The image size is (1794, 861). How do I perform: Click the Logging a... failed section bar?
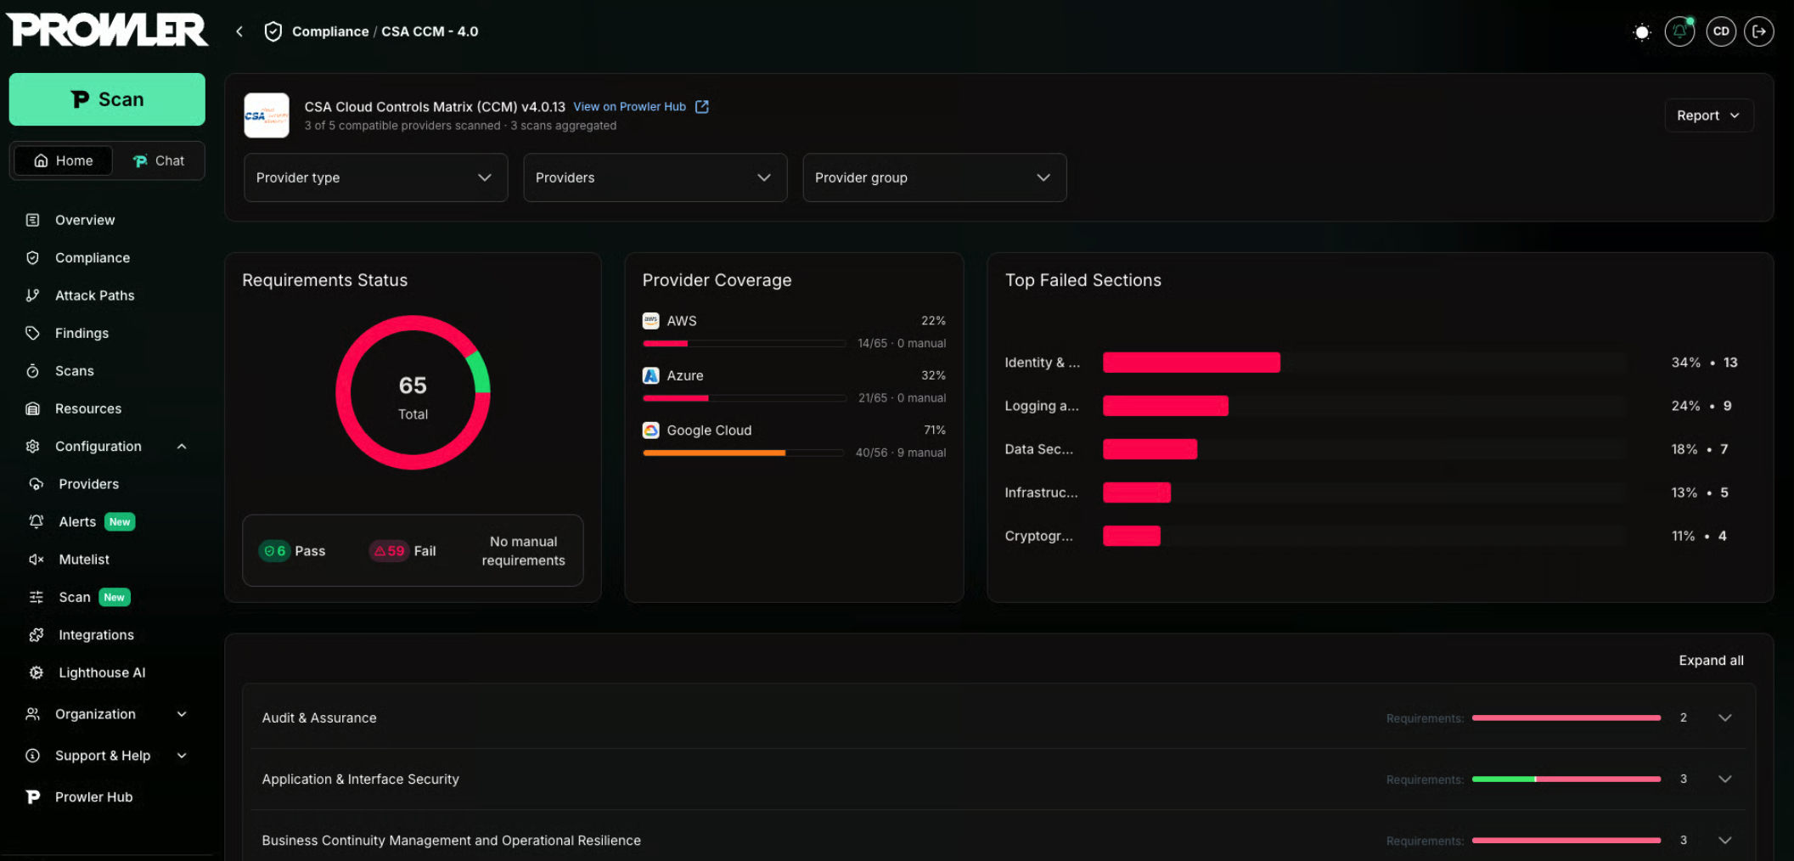(x=1166, y=406)
